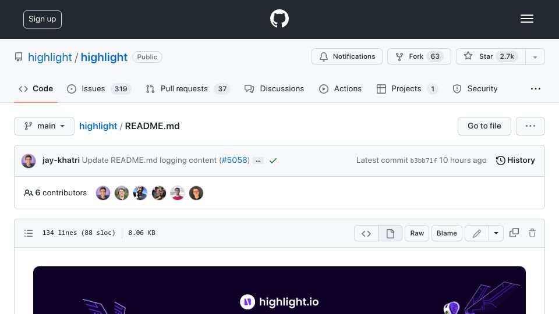Open the Pull requests tab
Image resolution: width=559 pixels, height=314 pixels.
point(188,88)
